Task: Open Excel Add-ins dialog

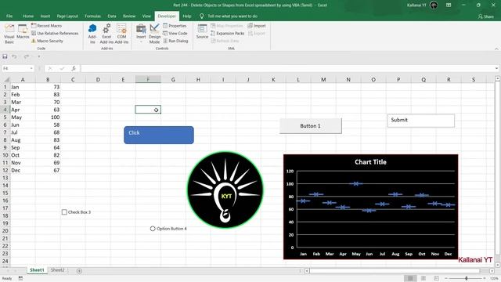Action: [x=106, y=34]
